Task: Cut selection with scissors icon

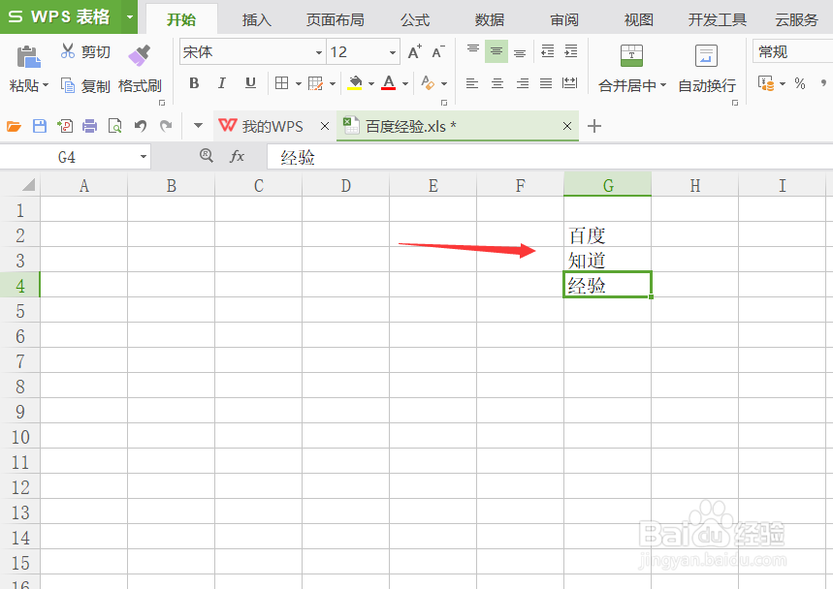Action: pos(68,51)
